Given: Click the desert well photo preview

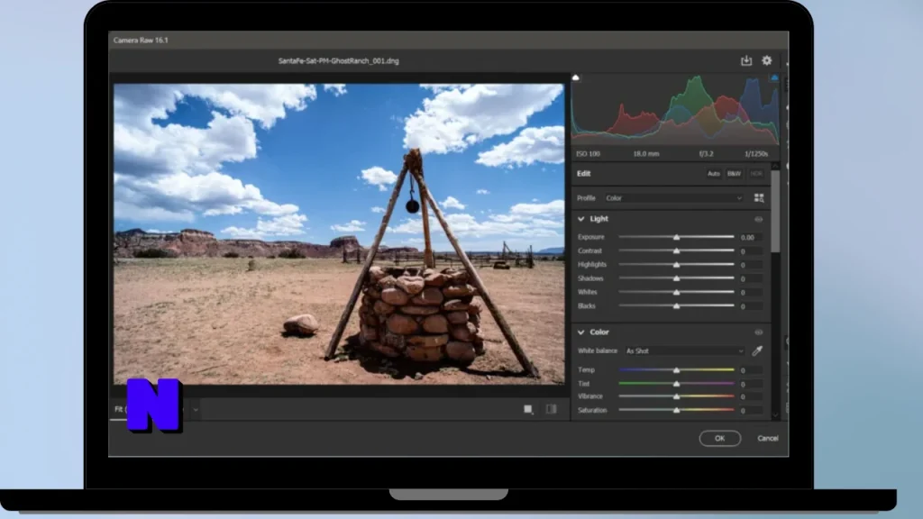Looking at the screenshot, I should 339,233.
